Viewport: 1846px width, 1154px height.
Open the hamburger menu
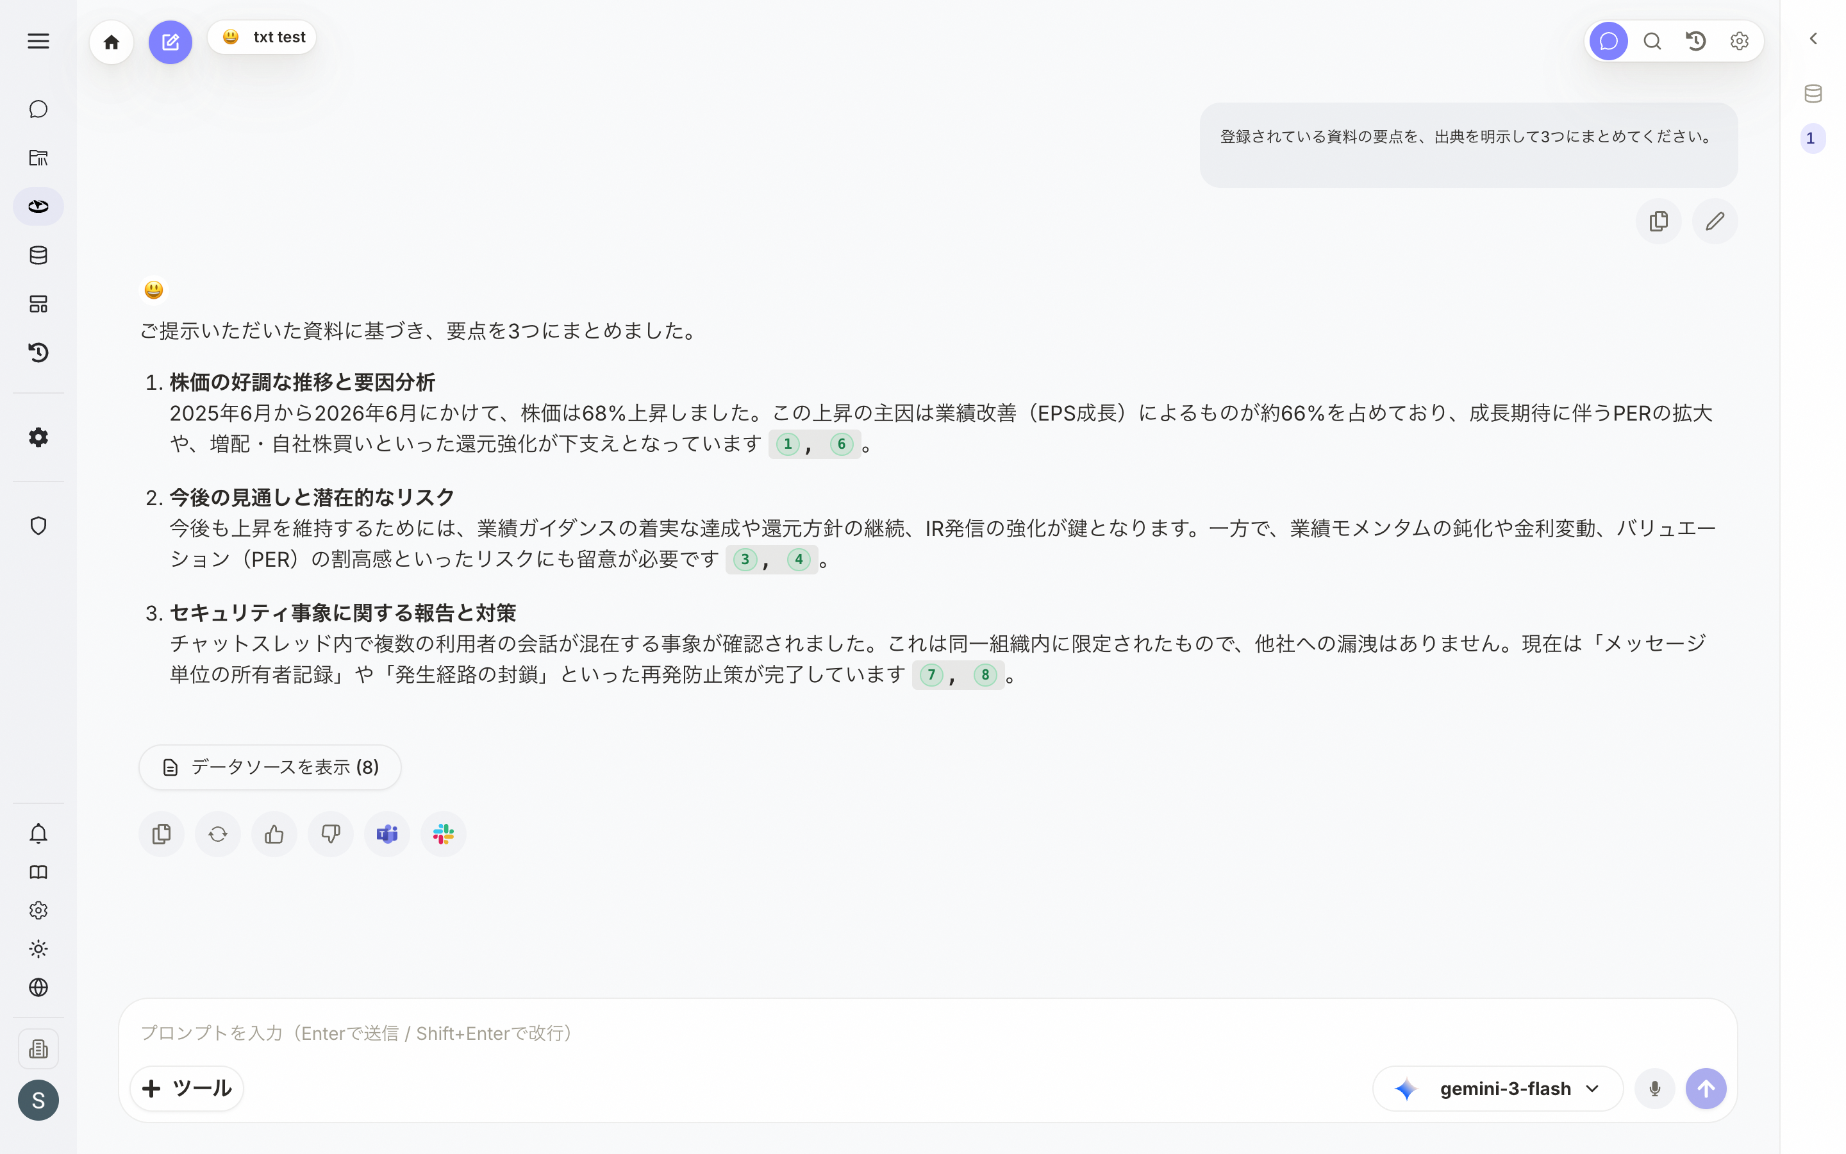38,41
